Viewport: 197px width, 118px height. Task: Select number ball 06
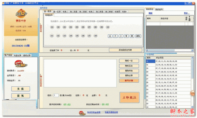coord(83,27)
